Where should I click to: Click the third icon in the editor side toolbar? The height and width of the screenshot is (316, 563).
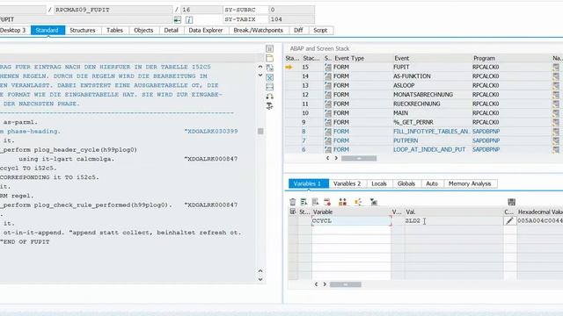(x=270, y=68)
